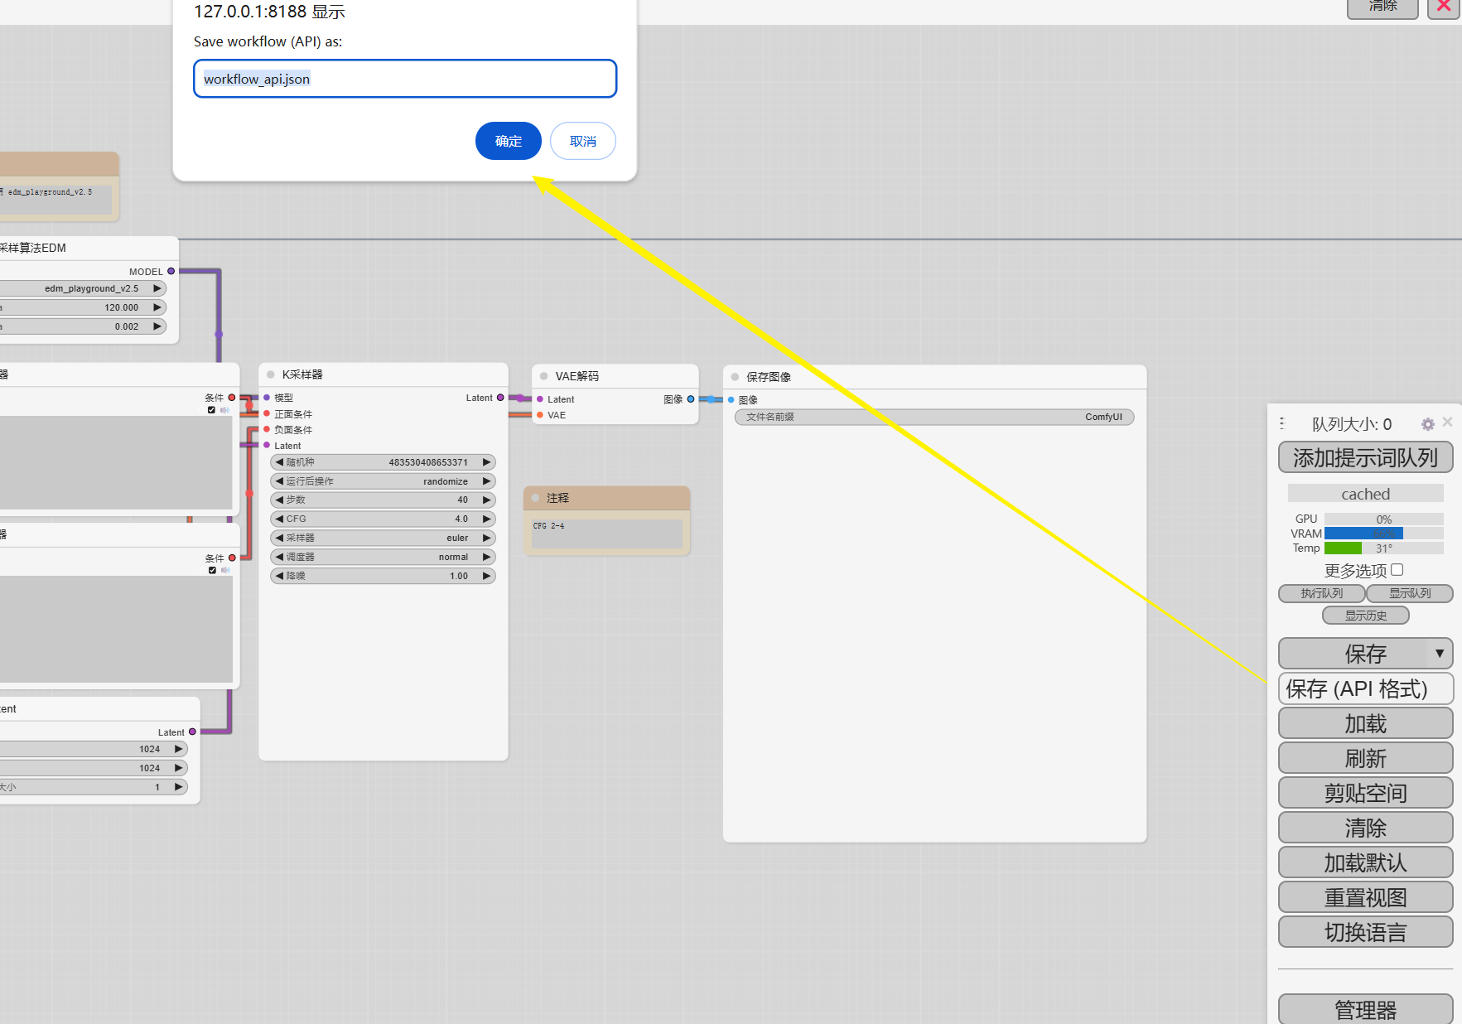Click the 显示历史 button
This screenshot has height=1024, width=1462.
point(1365,616)
